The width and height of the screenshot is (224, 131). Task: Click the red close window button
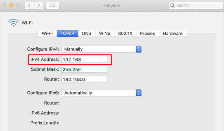pyautogui.click(x=4, y=5)
